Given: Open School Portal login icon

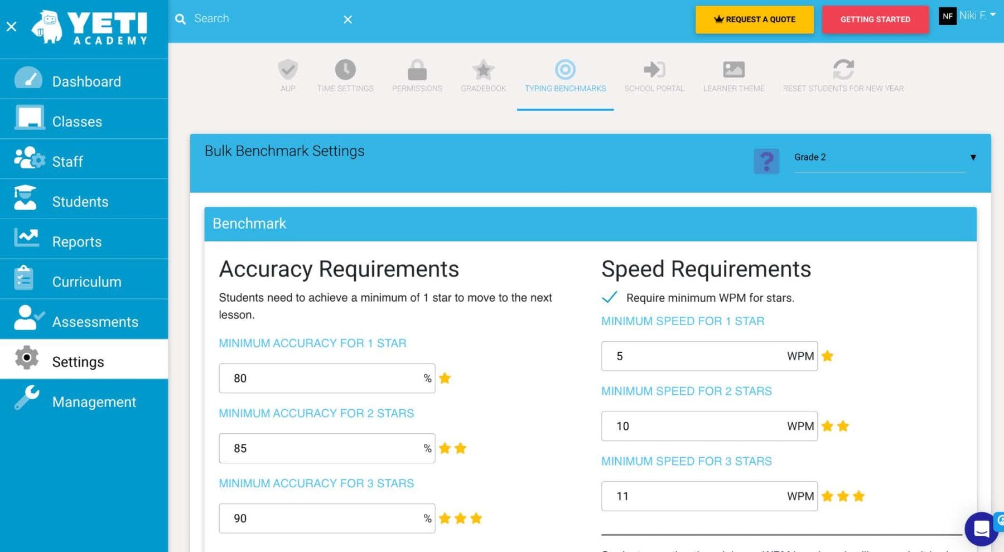Looking at the screenshot, I should click(654, 70).
